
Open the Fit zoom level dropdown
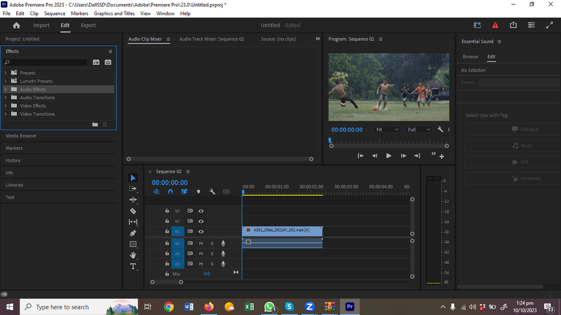tap(387, 130)
